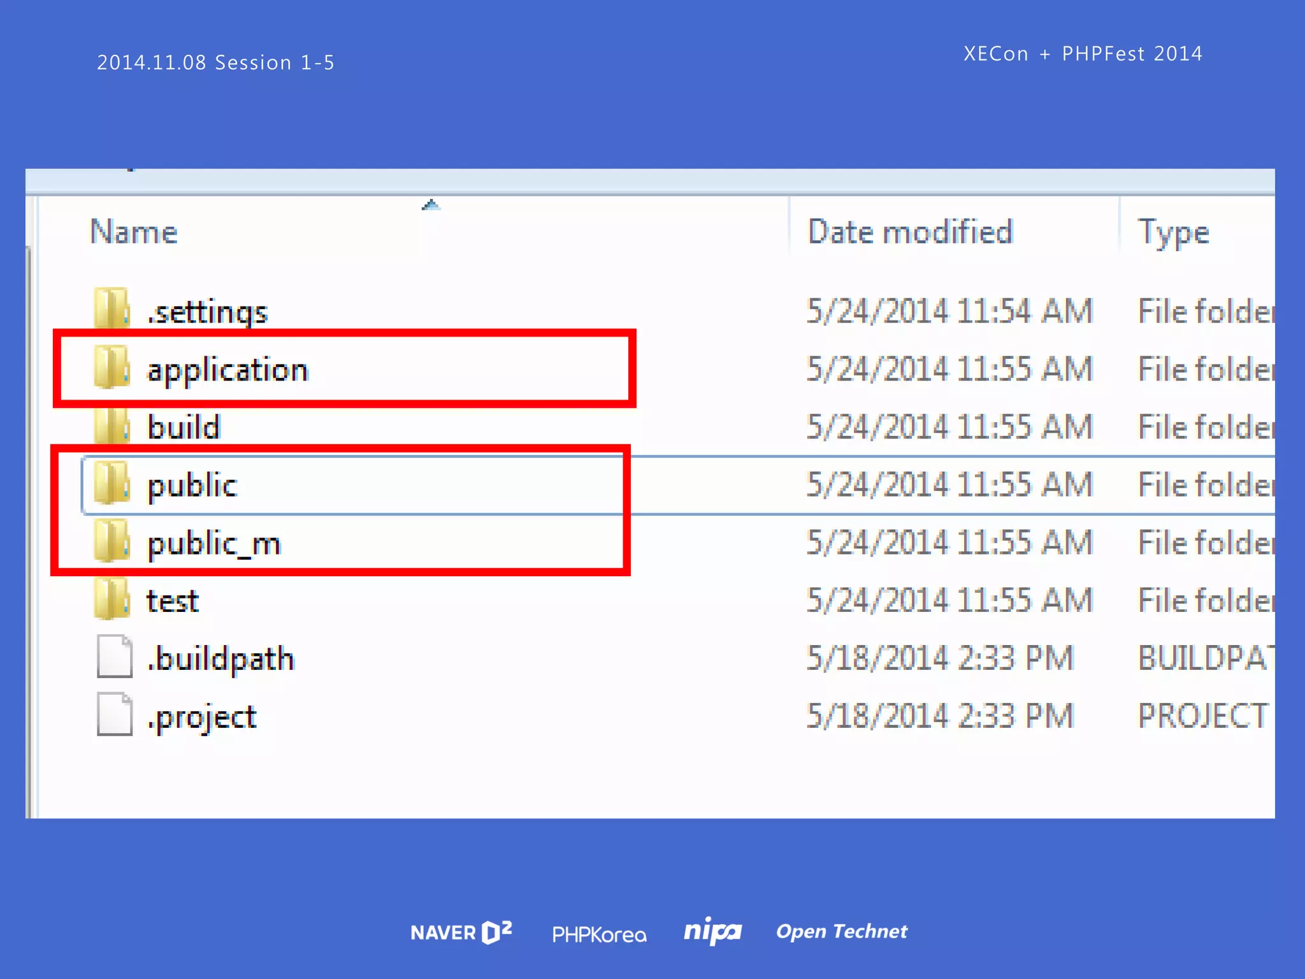Toggle sort arrow above Name column

[431, 205]
